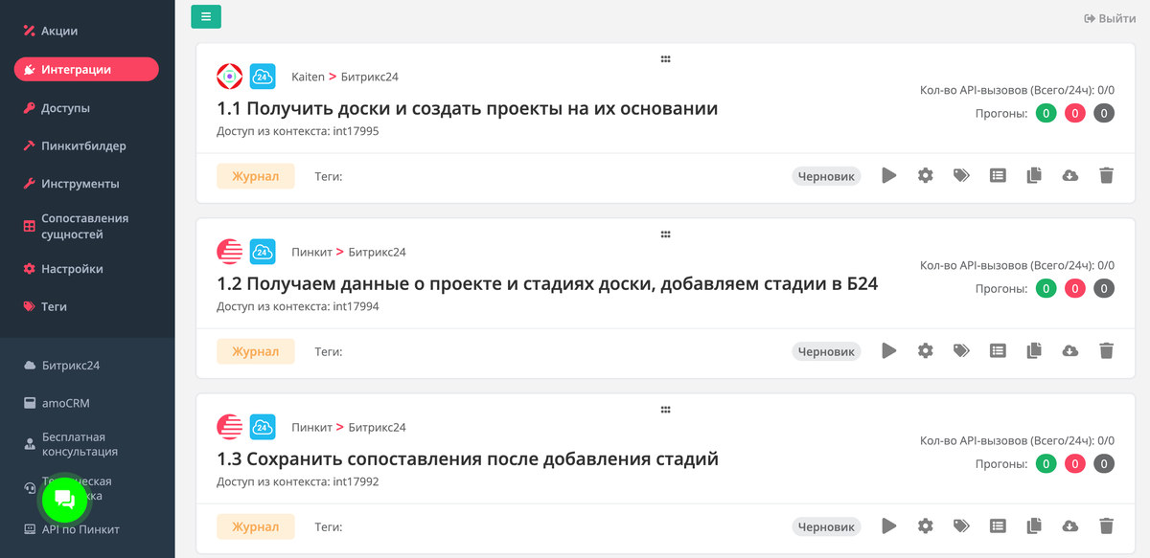Image resolution: width=1150 pixels, height=558 pixels.
Task: Delete integration 1.3 with trash icon
Action: pos(1106,525)
